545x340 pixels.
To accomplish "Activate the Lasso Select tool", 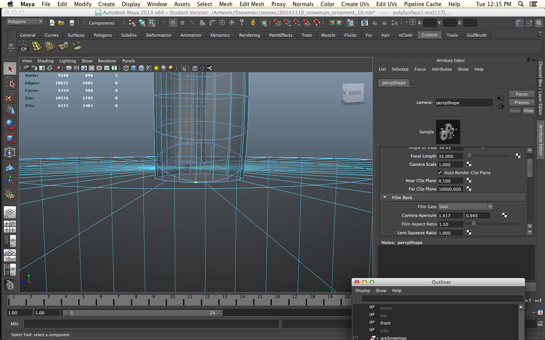I will [10, 83].
